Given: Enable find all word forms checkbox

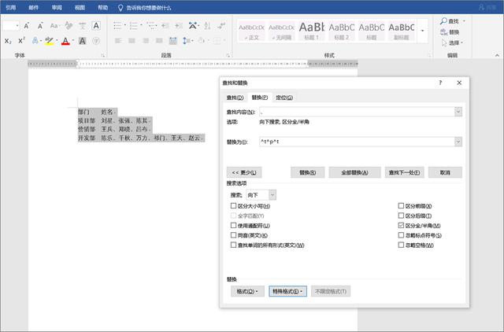Looking at the screenshot, I should (234, 245).
